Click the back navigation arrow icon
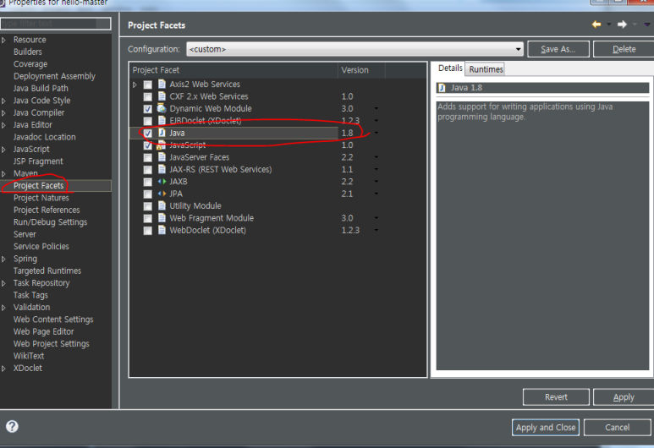 596,25
